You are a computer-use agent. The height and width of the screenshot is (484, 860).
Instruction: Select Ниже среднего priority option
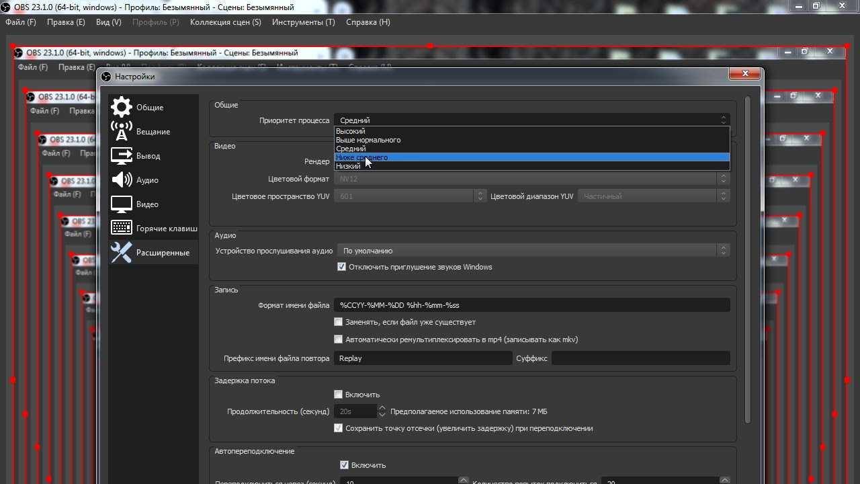531,157
